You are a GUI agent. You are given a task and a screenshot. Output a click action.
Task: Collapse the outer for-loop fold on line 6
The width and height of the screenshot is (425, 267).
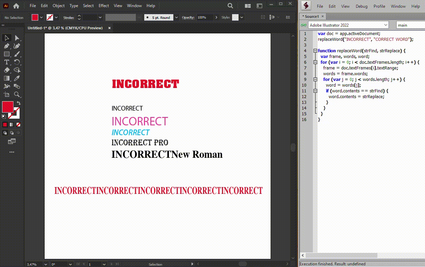(x=315, y=62)
